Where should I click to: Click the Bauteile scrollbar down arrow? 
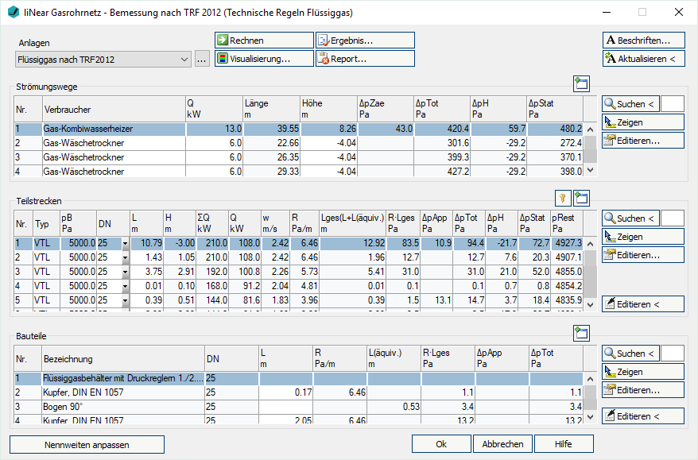[x=590, y=417]
